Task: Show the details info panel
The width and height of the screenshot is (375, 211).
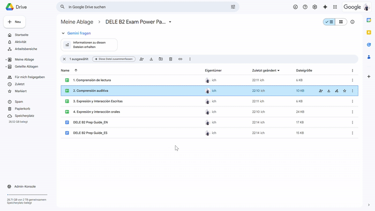Action: (x=352, y=22)
